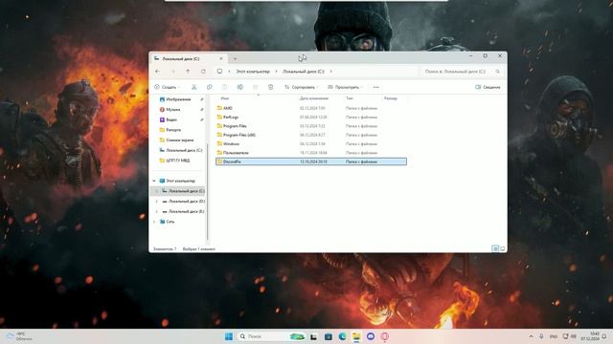Click the Cut scissors icon
613x344 pixels.
click(x=193, y=87)
